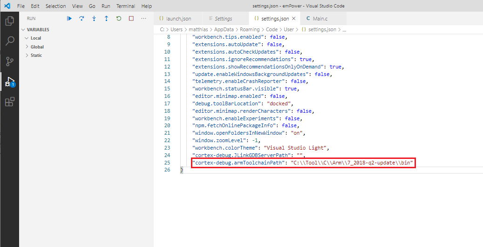Click the VS Code logo icon
Screen dimensions: 483x247
(7, 6)
